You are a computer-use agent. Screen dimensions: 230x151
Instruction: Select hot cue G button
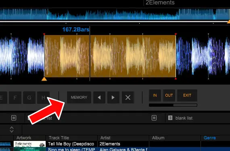pos(29,97)
